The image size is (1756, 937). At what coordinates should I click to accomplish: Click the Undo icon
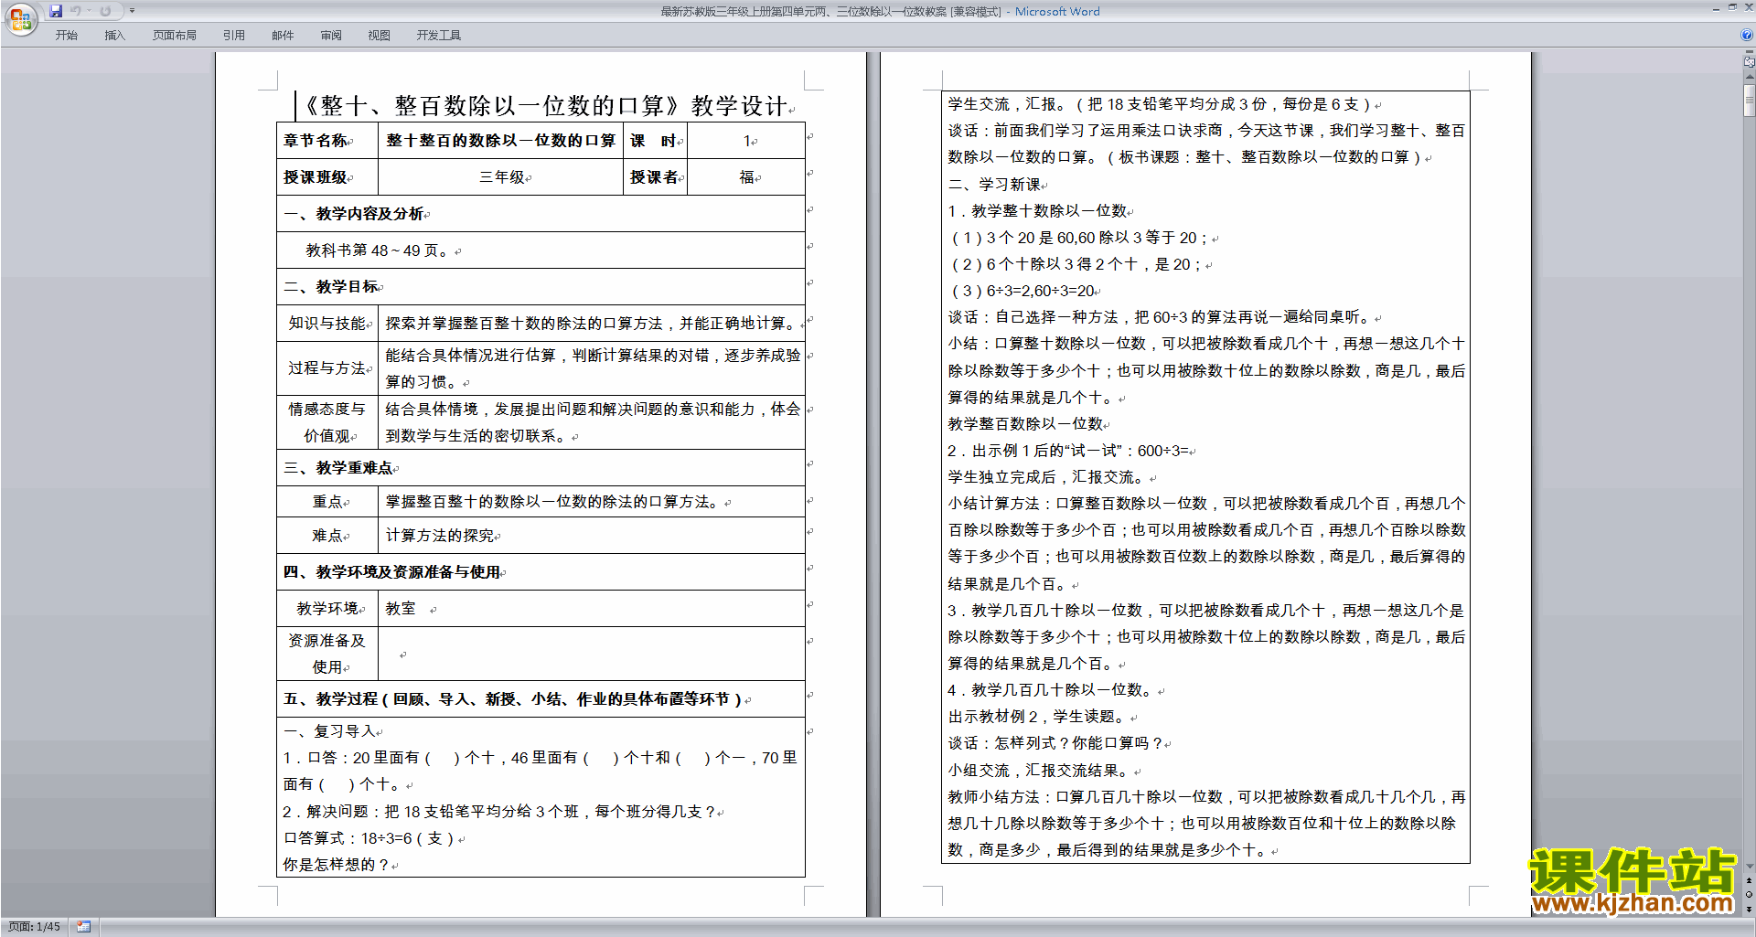point(76,11)
